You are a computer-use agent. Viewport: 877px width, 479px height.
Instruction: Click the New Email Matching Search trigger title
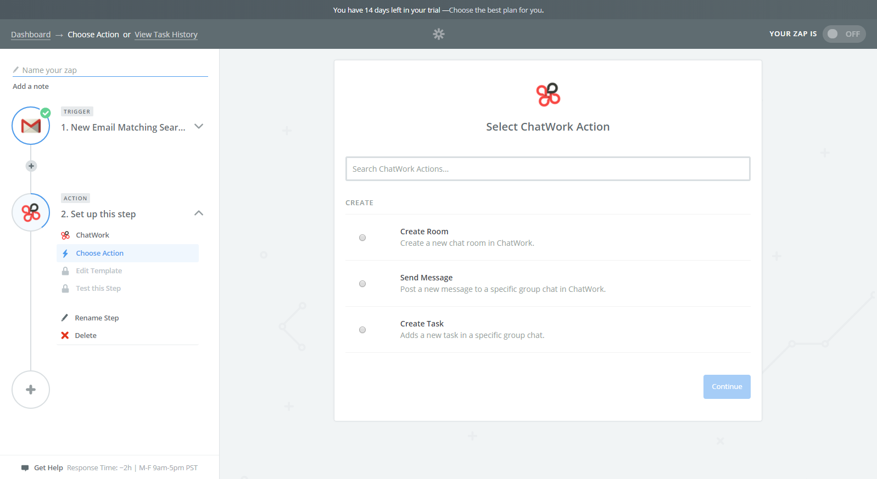coord(123,127)
